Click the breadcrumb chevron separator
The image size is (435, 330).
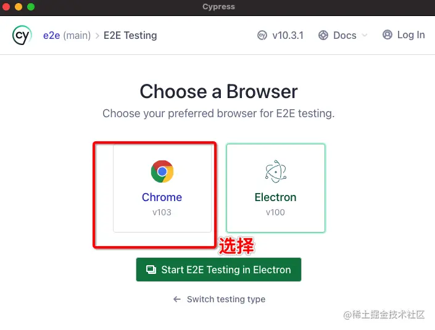97,35
